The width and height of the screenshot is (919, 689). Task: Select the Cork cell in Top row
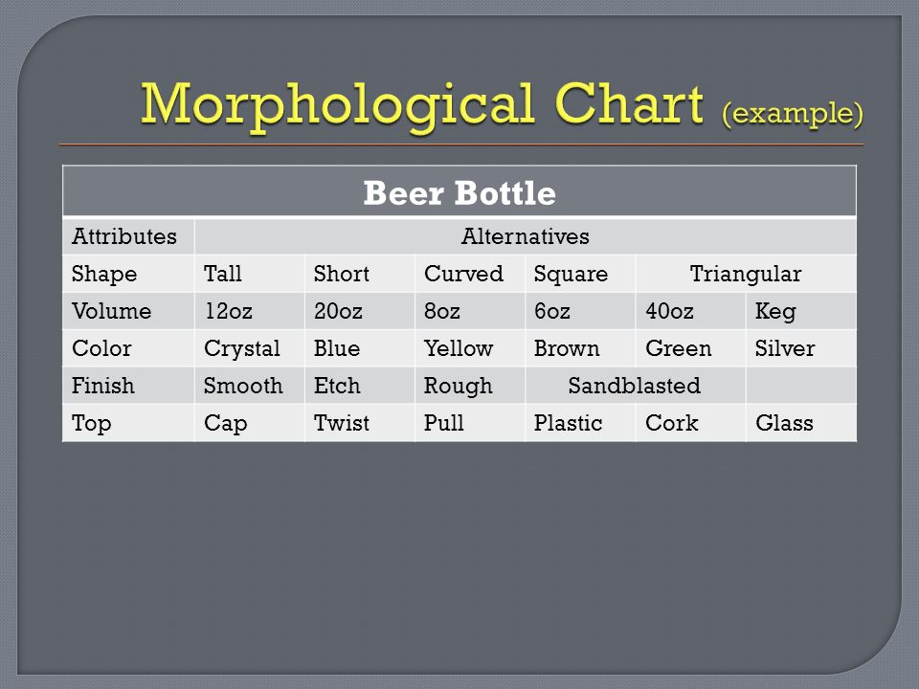coord(690,422)
